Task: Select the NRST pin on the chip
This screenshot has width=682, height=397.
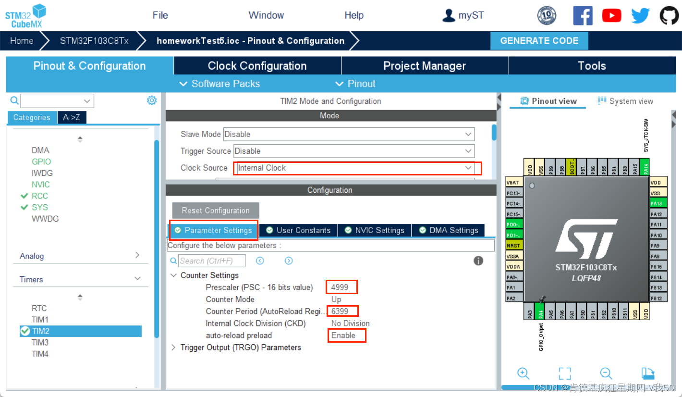Action: click(514, 246)
